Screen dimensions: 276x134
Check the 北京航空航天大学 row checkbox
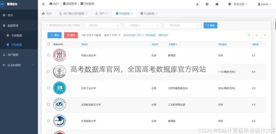[x=49, y=104]
